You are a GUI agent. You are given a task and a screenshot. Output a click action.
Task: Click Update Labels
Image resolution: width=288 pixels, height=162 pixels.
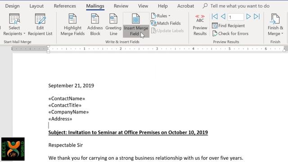pyautogui.click(x=167, y=31)
